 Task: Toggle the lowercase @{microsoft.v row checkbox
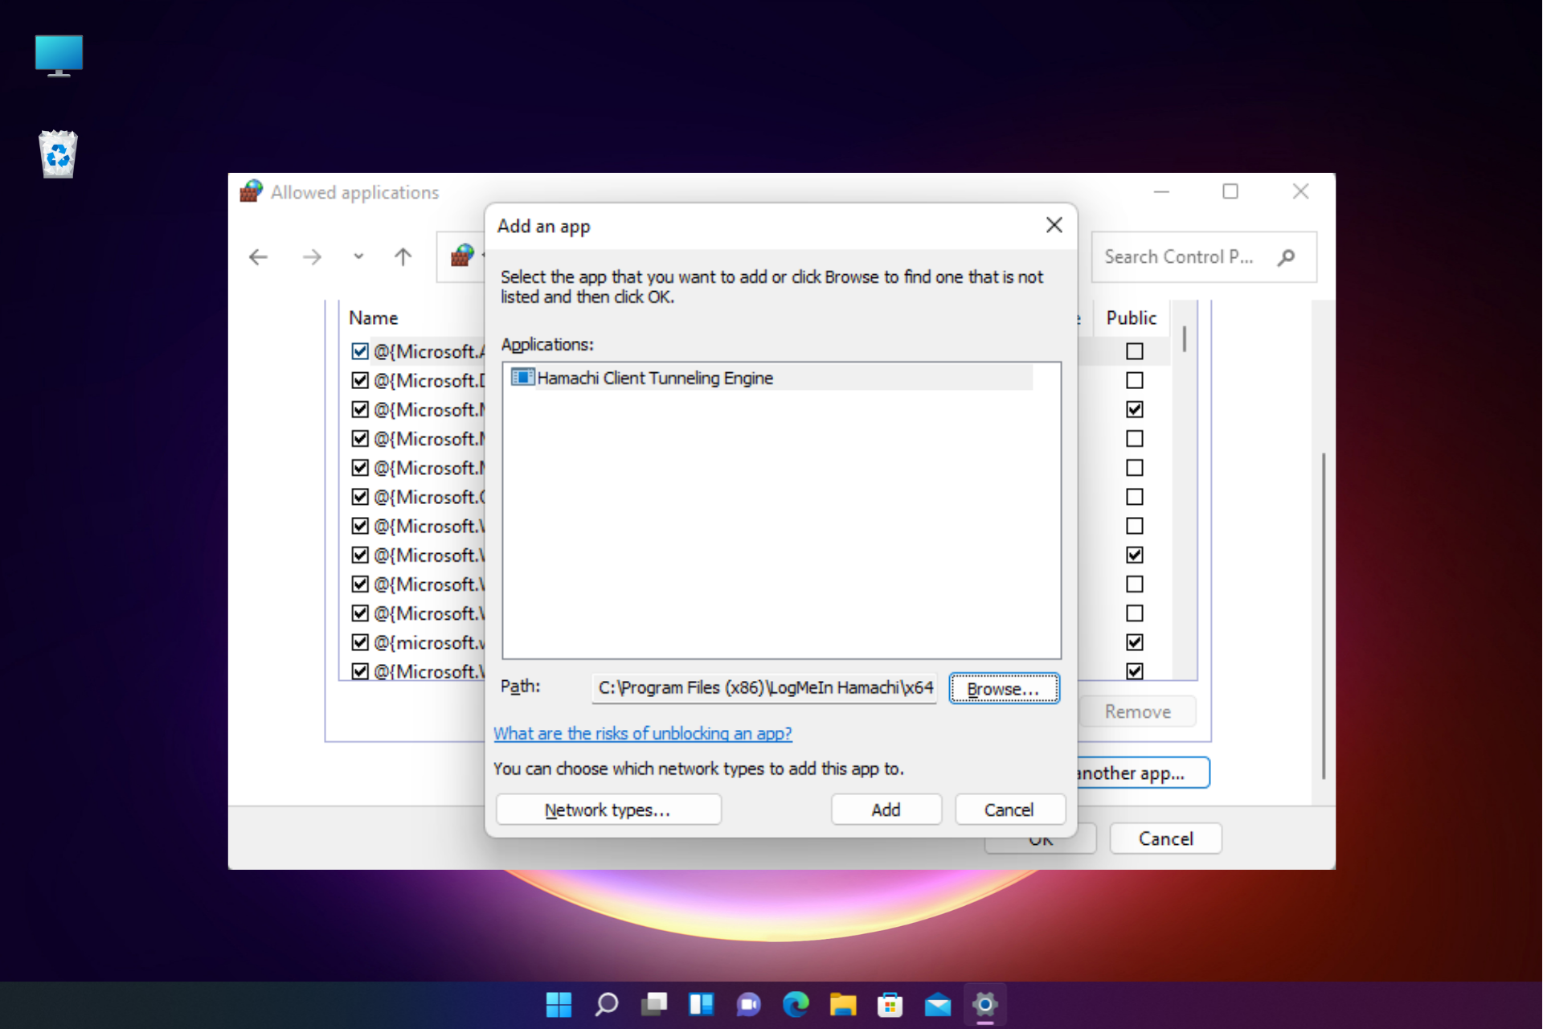[x=360, y=642]
